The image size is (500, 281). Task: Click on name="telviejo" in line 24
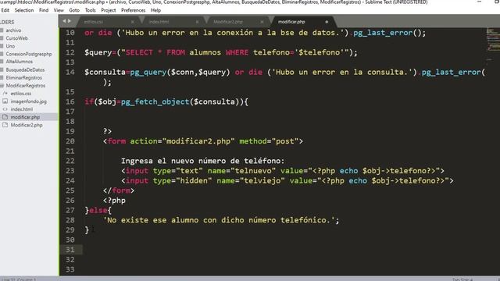(251, 180)
